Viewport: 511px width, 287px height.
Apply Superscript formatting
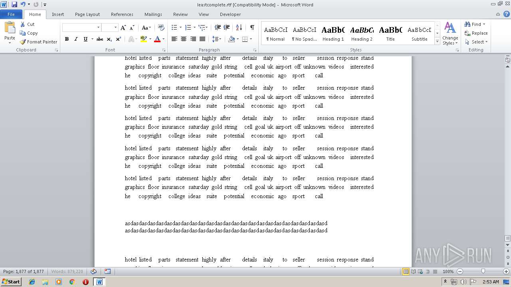tap(119, 39)
